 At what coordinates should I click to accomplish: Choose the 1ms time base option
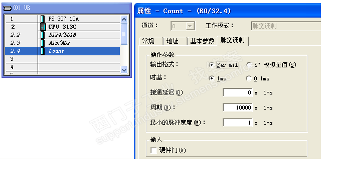coord(212,78)
